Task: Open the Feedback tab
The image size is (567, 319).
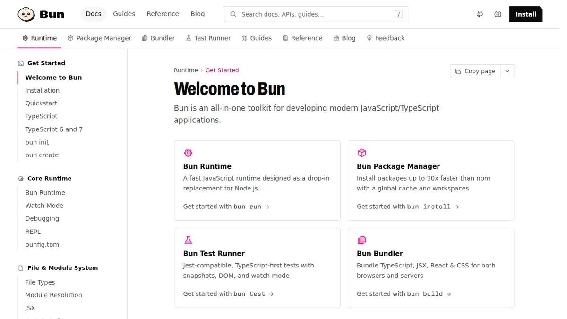Action: click(x=386, y=38)
